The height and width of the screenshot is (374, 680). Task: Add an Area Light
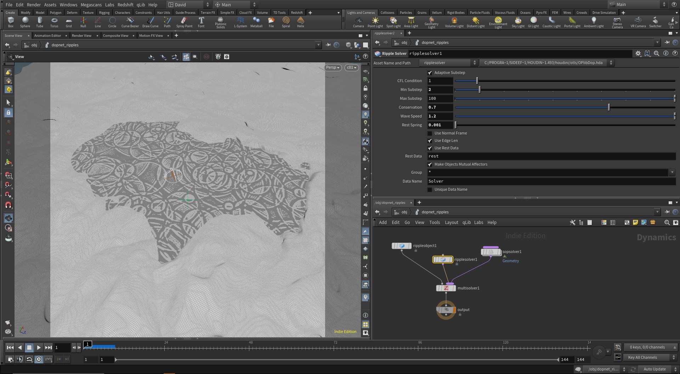[x=411, y=22]
